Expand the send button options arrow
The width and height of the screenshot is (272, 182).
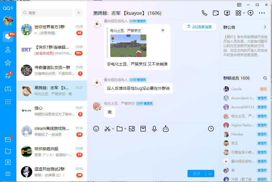pos(210,174)
